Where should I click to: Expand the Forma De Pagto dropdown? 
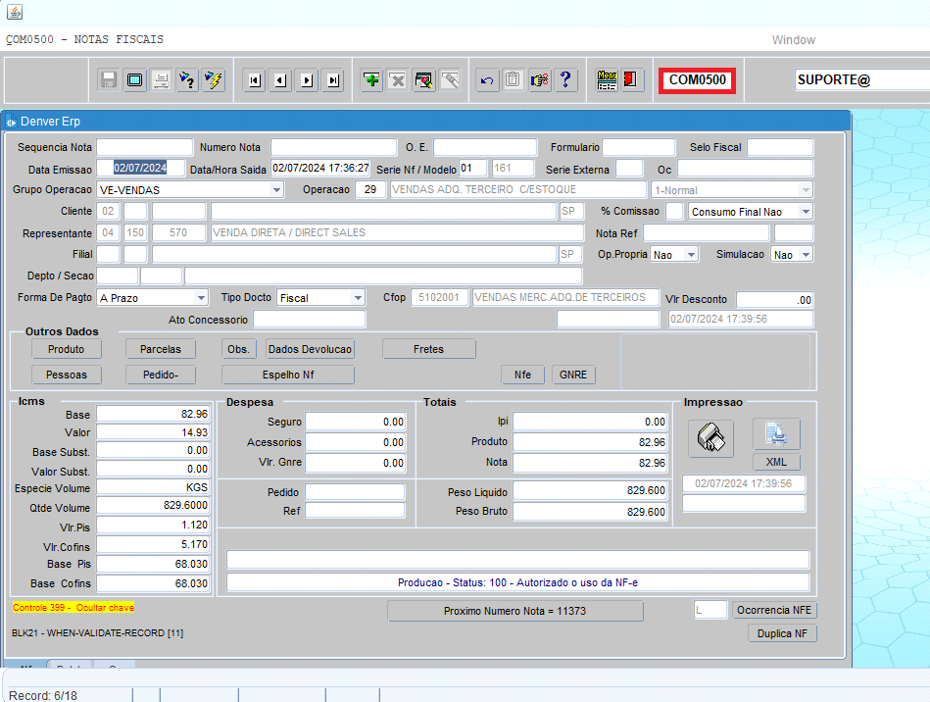201,297
